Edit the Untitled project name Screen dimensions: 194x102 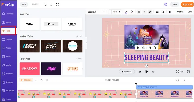pyautogui.click(x=36, y=4)
